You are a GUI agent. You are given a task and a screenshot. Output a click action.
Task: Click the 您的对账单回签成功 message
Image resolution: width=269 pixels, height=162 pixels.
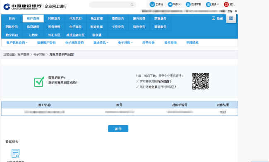click(63, 83)
